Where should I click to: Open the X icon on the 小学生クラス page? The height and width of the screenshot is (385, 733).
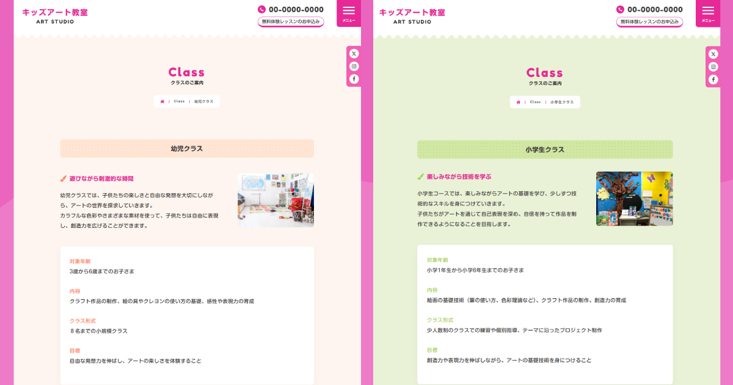coord(713,53)
